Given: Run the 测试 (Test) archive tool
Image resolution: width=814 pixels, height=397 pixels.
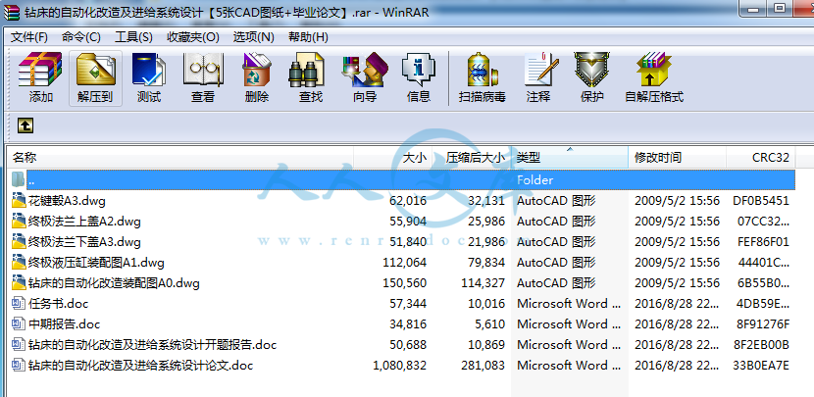Looking at the screenshot, I should click(149, 77).
